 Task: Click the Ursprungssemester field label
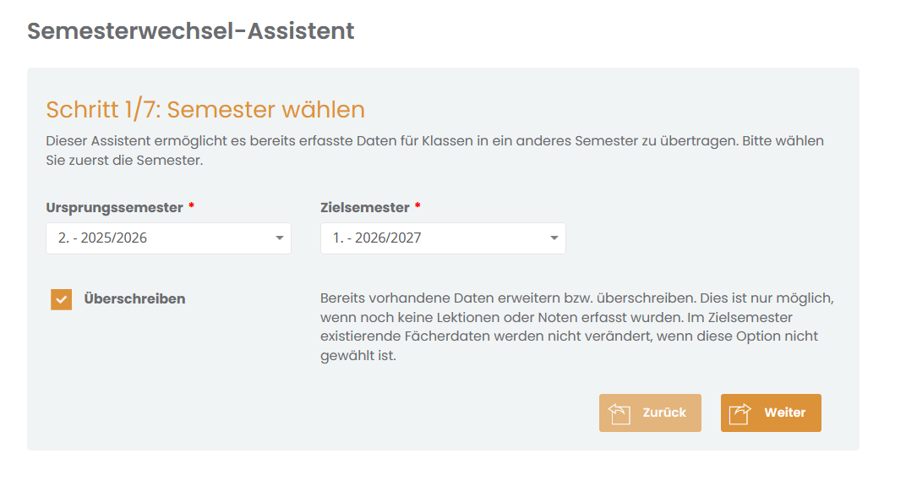coord(114,208)
